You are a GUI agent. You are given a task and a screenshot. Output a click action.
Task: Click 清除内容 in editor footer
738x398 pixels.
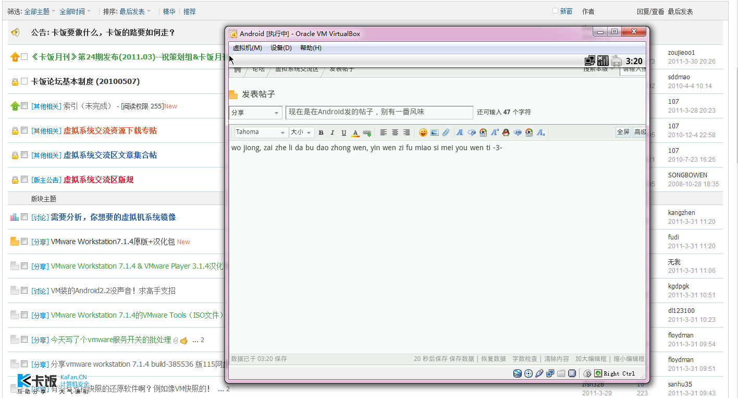pyautogui.click(x=557, y=359)
